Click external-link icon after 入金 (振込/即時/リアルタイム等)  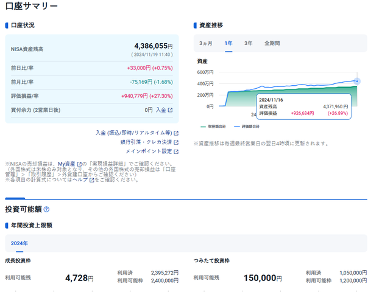(176, 133)
